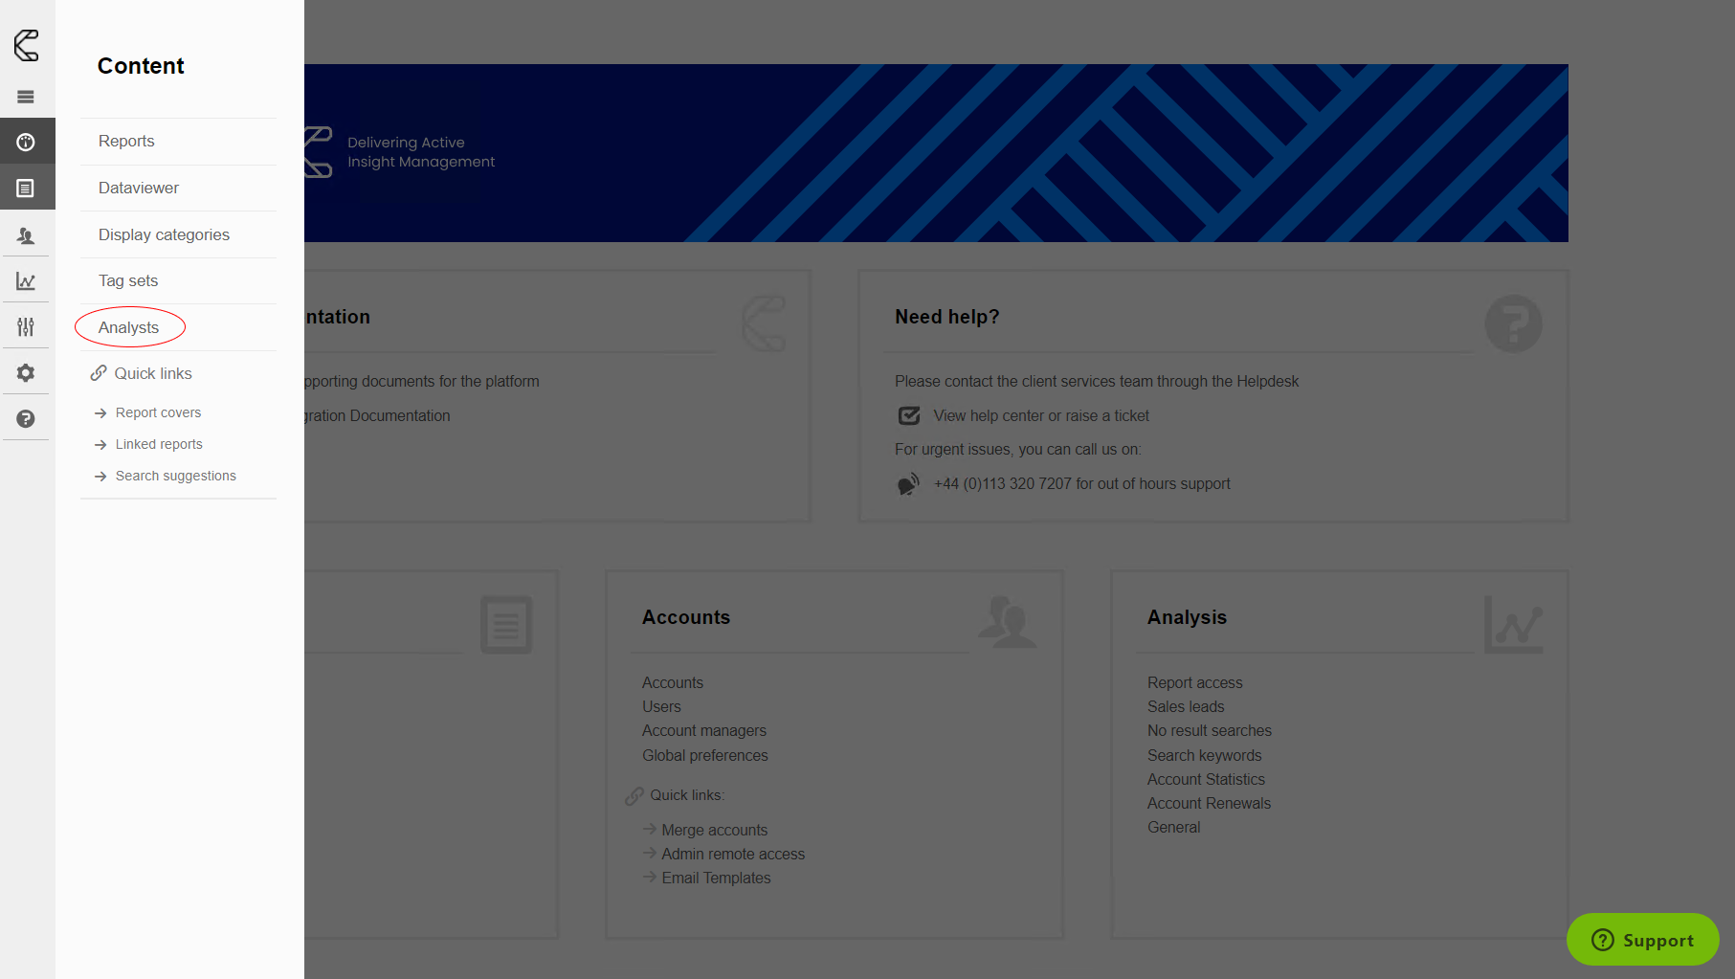
Task: Select Dataviewer from the Content menu
Action: 139,189
